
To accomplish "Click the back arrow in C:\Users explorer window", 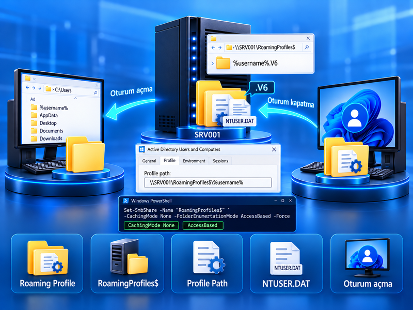I will click(27, 87).
